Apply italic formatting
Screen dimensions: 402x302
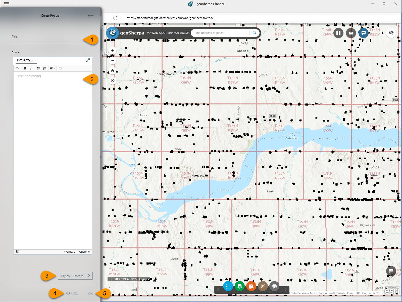click(x=31, y=68)
